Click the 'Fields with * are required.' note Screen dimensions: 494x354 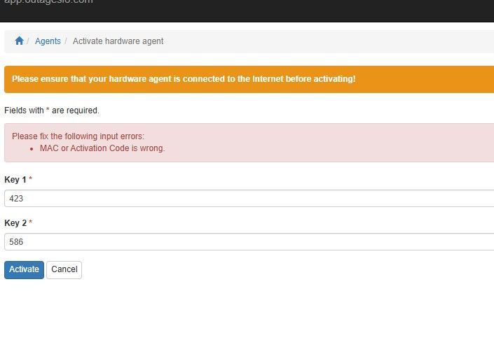52,111
